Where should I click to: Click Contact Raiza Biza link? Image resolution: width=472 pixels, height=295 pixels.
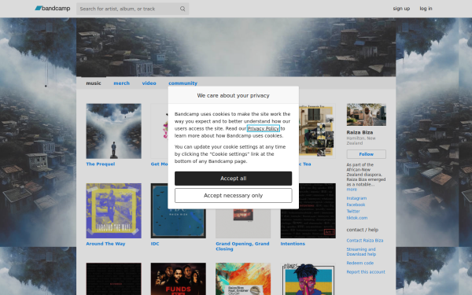[x=365, y=241]
